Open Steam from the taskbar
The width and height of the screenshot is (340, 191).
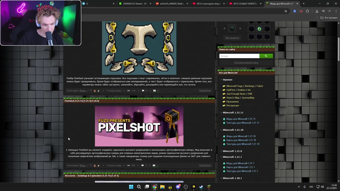coord(201,187)
